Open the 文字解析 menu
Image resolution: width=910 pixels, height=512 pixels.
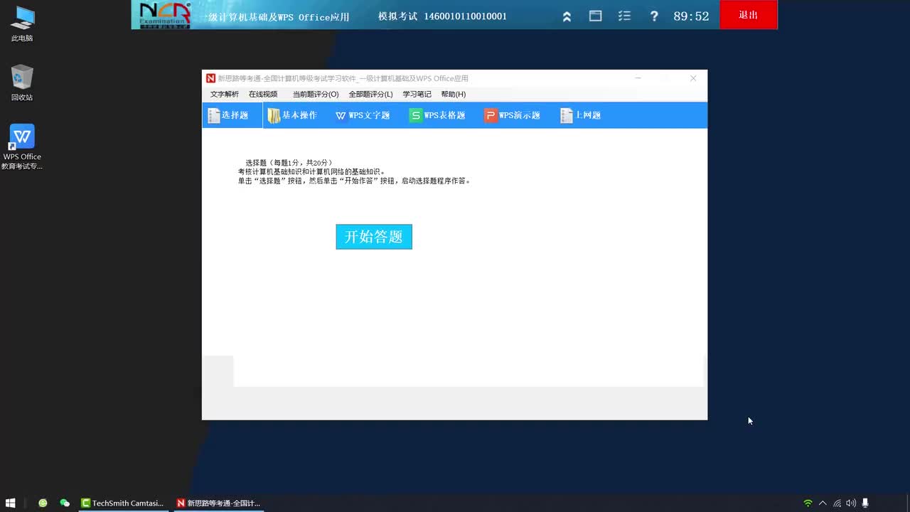coord(225,94)
